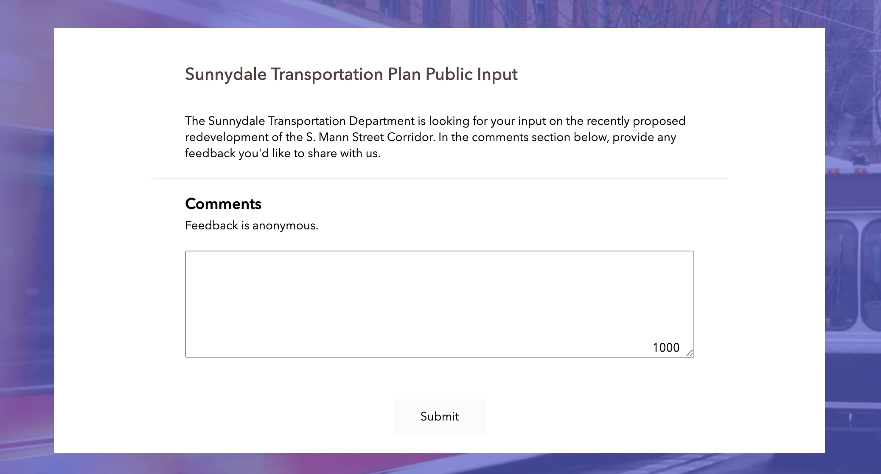Click the bold Comments label
Viewport: 881px width, 474px height.
tap(223, 204)
